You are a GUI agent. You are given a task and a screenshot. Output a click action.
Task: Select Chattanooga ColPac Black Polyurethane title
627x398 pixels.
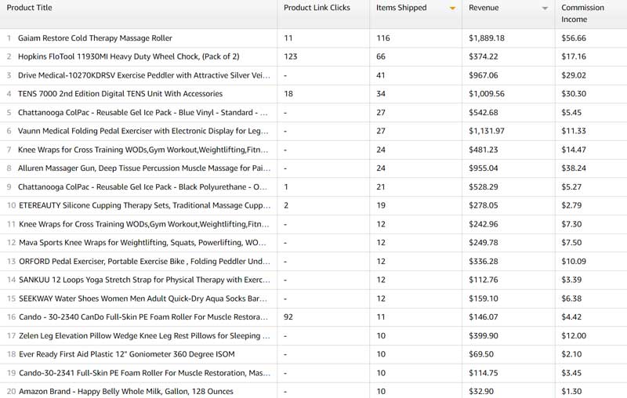[143, 186]
